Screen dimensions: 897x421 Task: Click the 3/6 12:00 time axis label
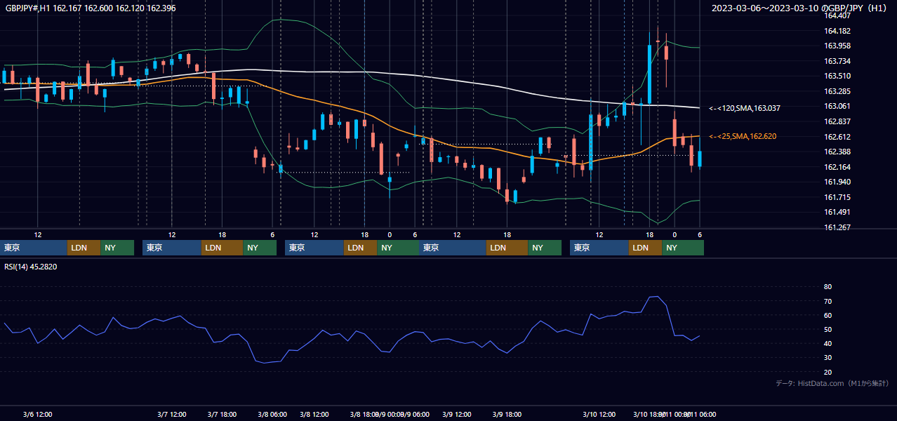coord(37,414)
